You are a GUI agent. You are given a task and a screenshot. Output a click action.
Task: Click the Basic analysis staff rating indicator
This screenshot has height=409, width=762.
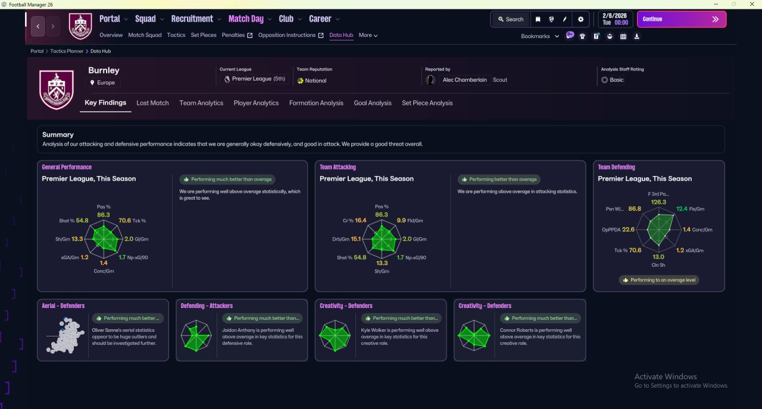click(613, 80)
